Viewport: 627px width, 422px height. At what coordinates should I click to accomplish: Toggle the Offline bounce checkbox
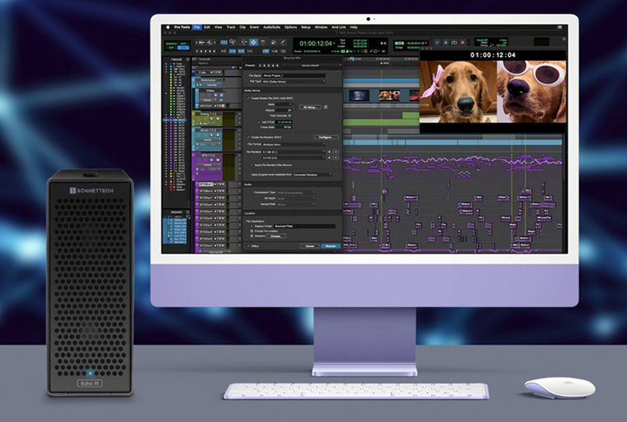248,246
